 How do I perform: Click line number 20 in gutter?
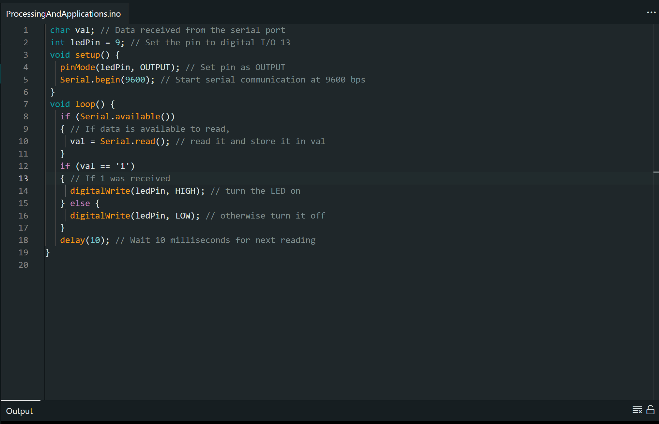(x=23, y=265)
